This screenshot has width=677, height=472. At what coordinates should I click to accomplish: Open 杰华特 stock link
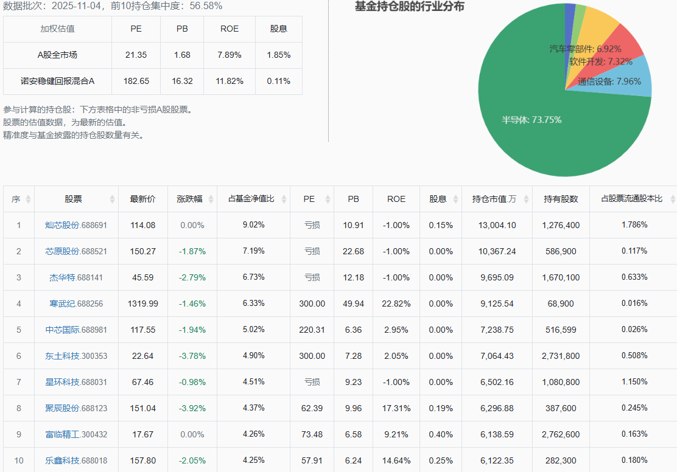click(62, 277)
